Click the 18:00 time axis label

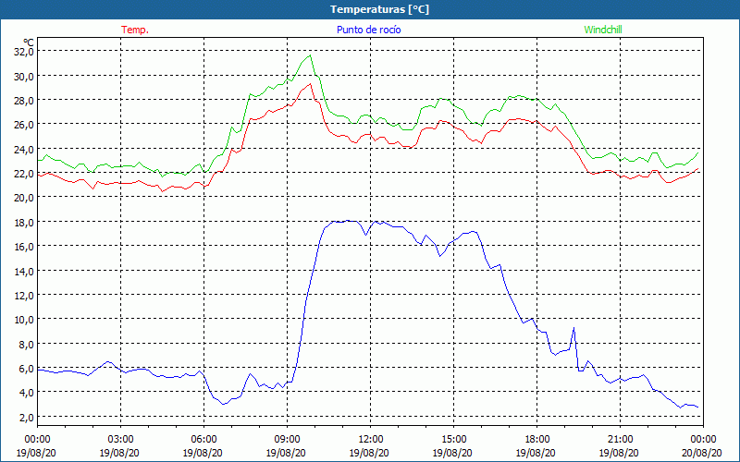[536, 440]
